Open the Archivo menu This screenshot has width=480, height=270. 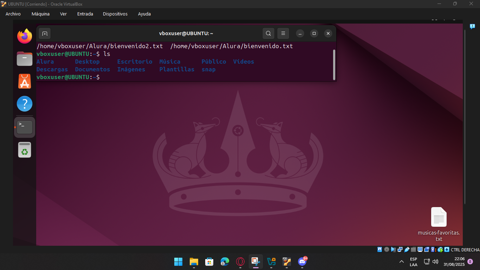point(13,14)
